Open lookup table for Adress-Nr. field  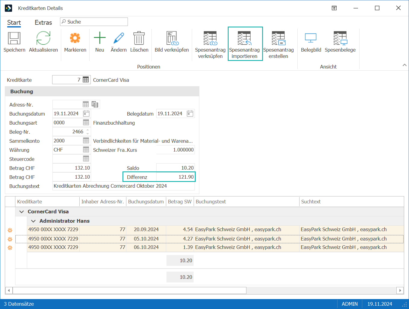pos(86,104)
